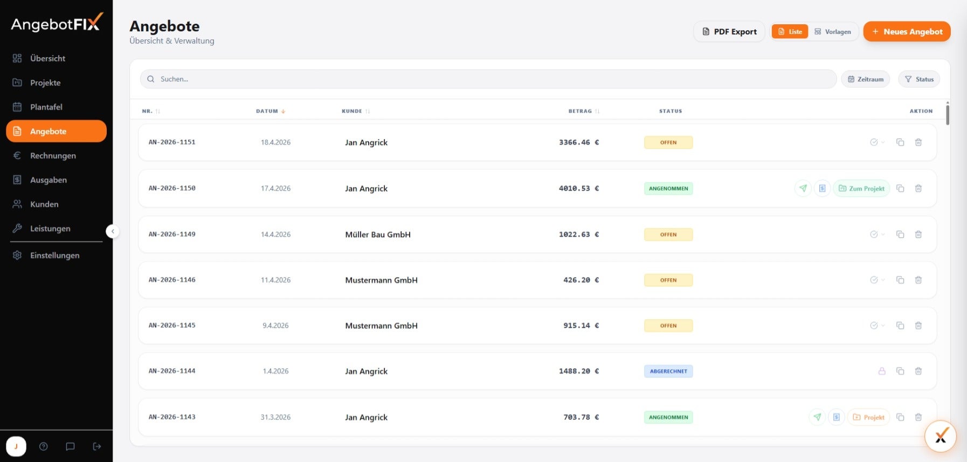Click Zum Projekt for AN-2026-1150
Viewport: 967px width, 462px height.
[x=861, y=188]
